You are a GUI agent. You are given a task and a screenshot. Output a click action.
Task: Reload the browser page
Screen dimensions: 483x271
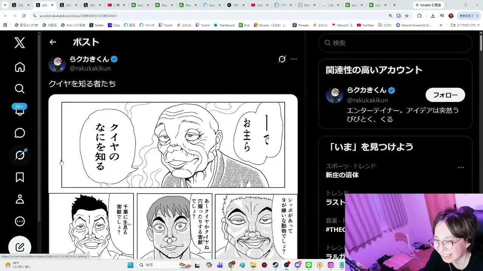tap(24, 16)
